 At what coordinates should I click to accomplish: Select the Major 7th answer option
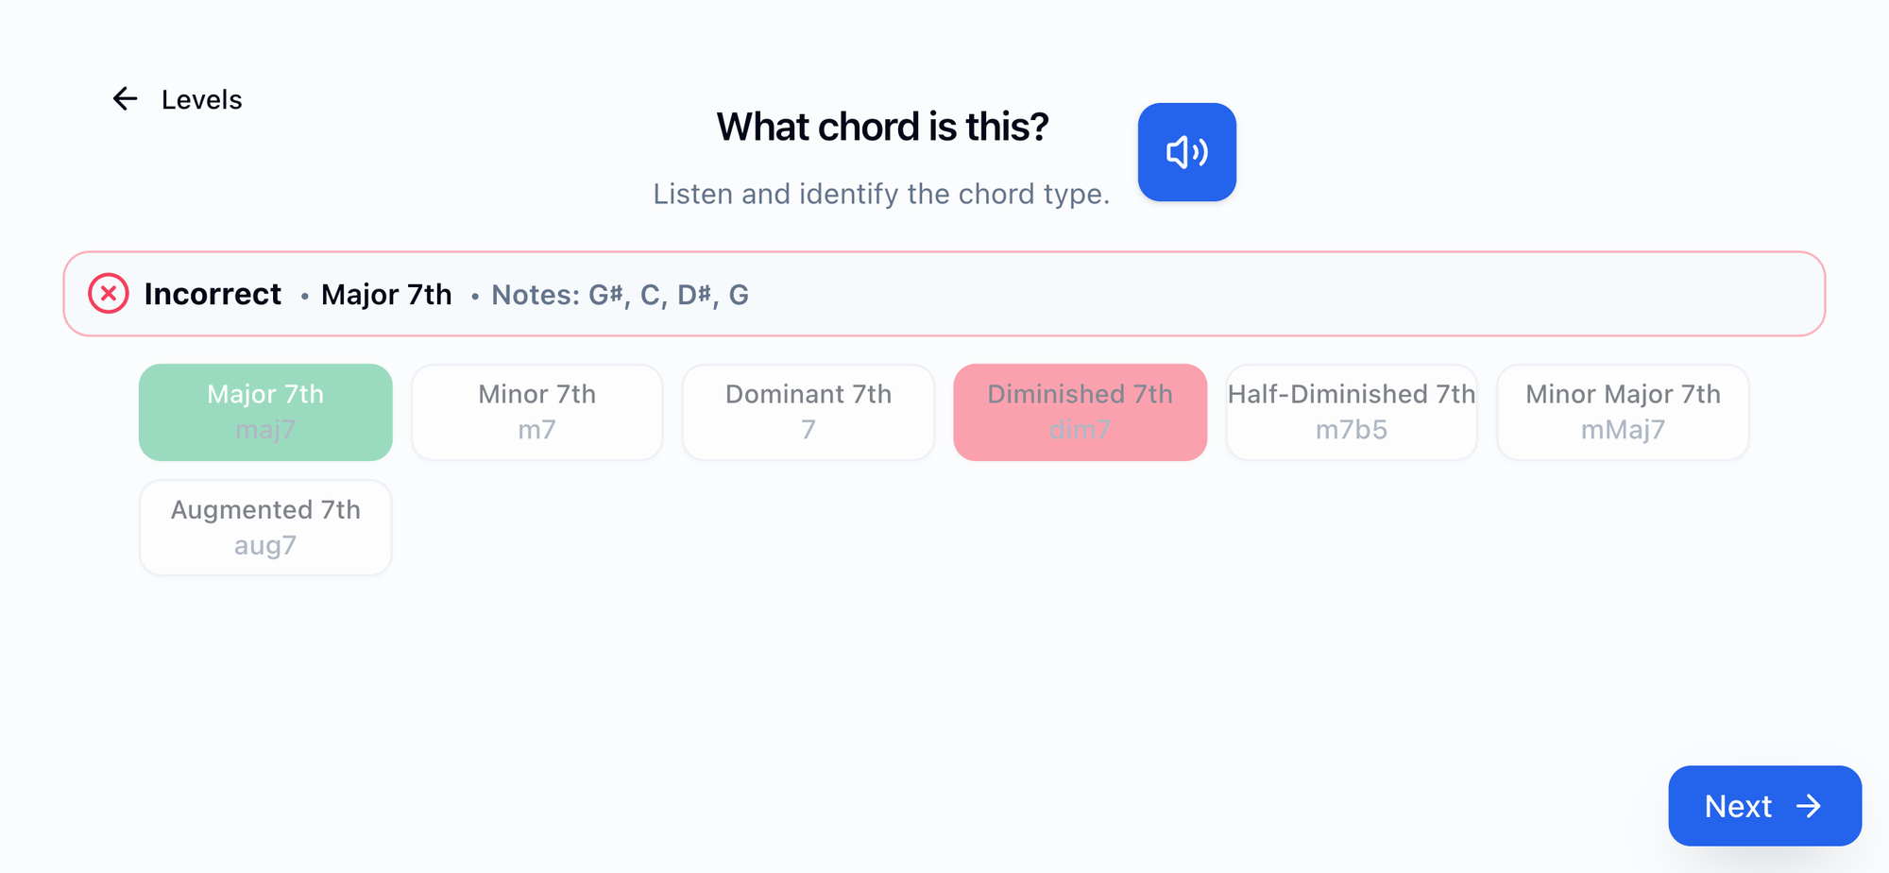(265, 412)
